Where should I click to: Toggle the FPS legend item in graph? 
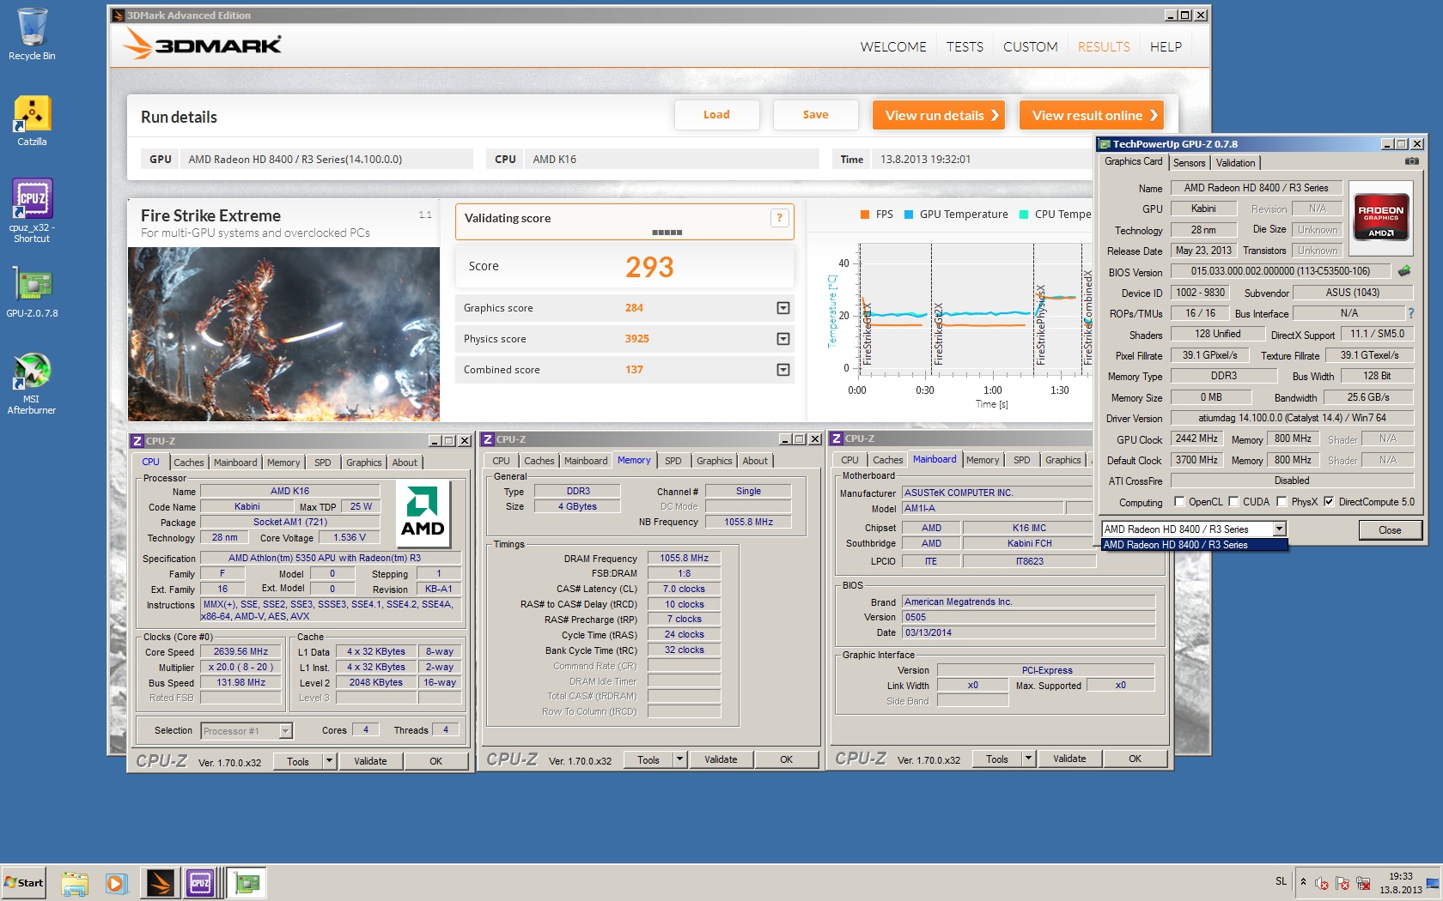(x=876, y=215)
